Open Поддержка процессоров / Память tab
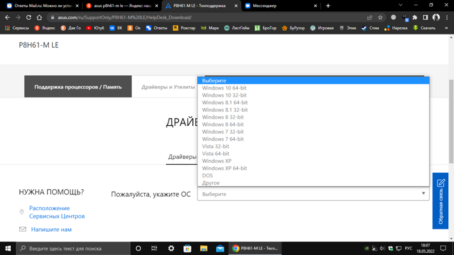Viewport: 454px width, 255px height. (78, 87)
